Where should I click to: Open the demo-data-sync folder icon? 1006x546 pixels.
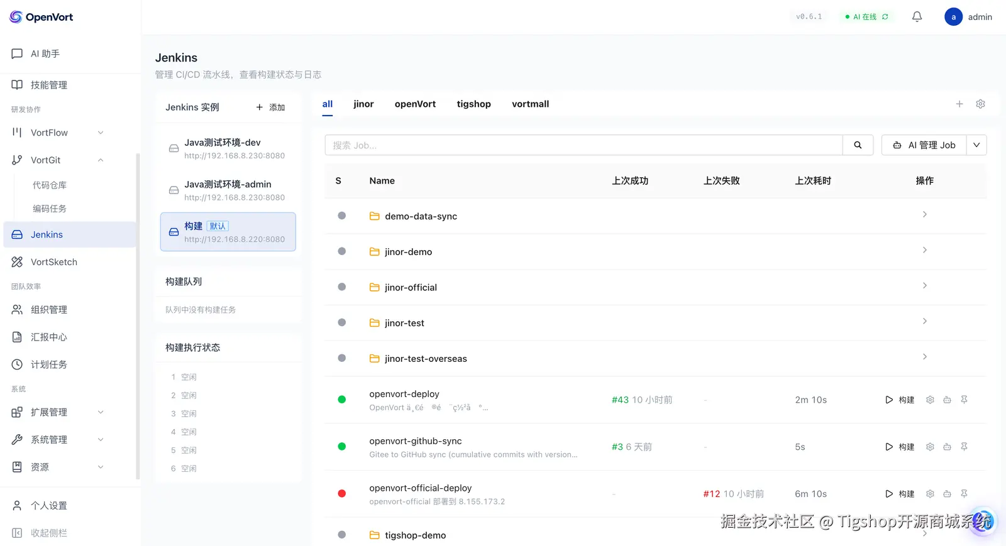pos(374,216)
